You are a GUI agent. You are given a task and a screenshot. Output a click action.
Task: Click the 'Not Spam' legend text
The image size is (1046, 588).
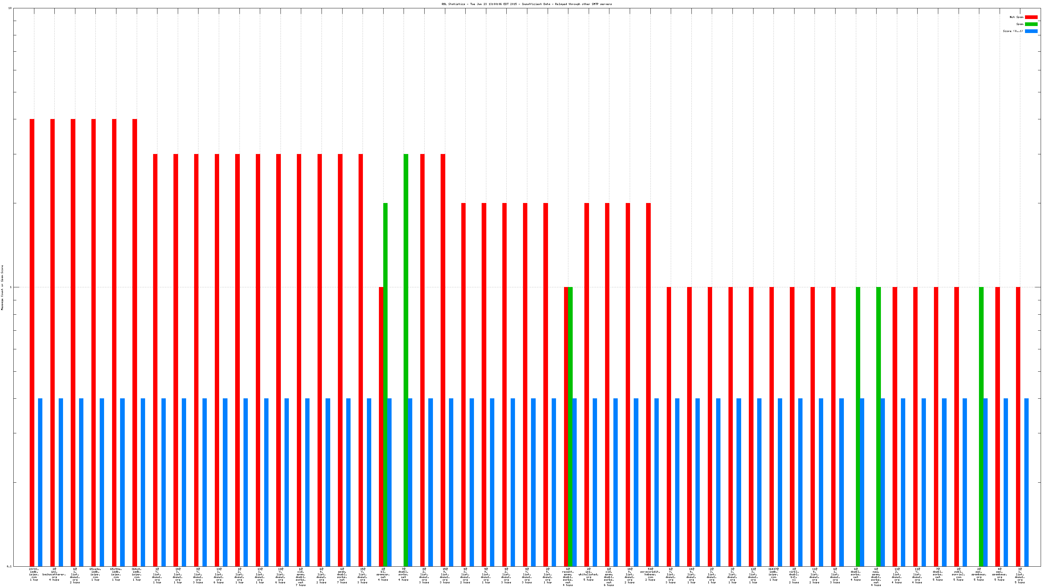coord(1016,17)
